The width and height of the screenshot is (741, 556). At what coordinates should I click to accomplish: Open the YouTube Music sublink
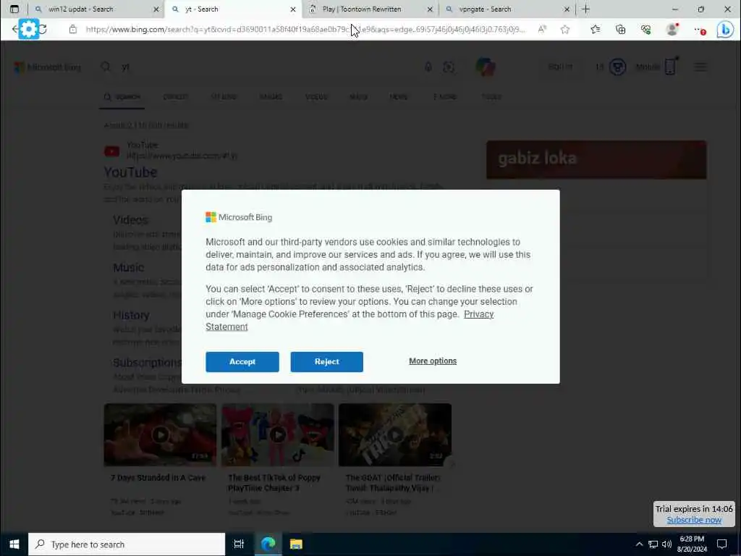click(x=128, y=268)
